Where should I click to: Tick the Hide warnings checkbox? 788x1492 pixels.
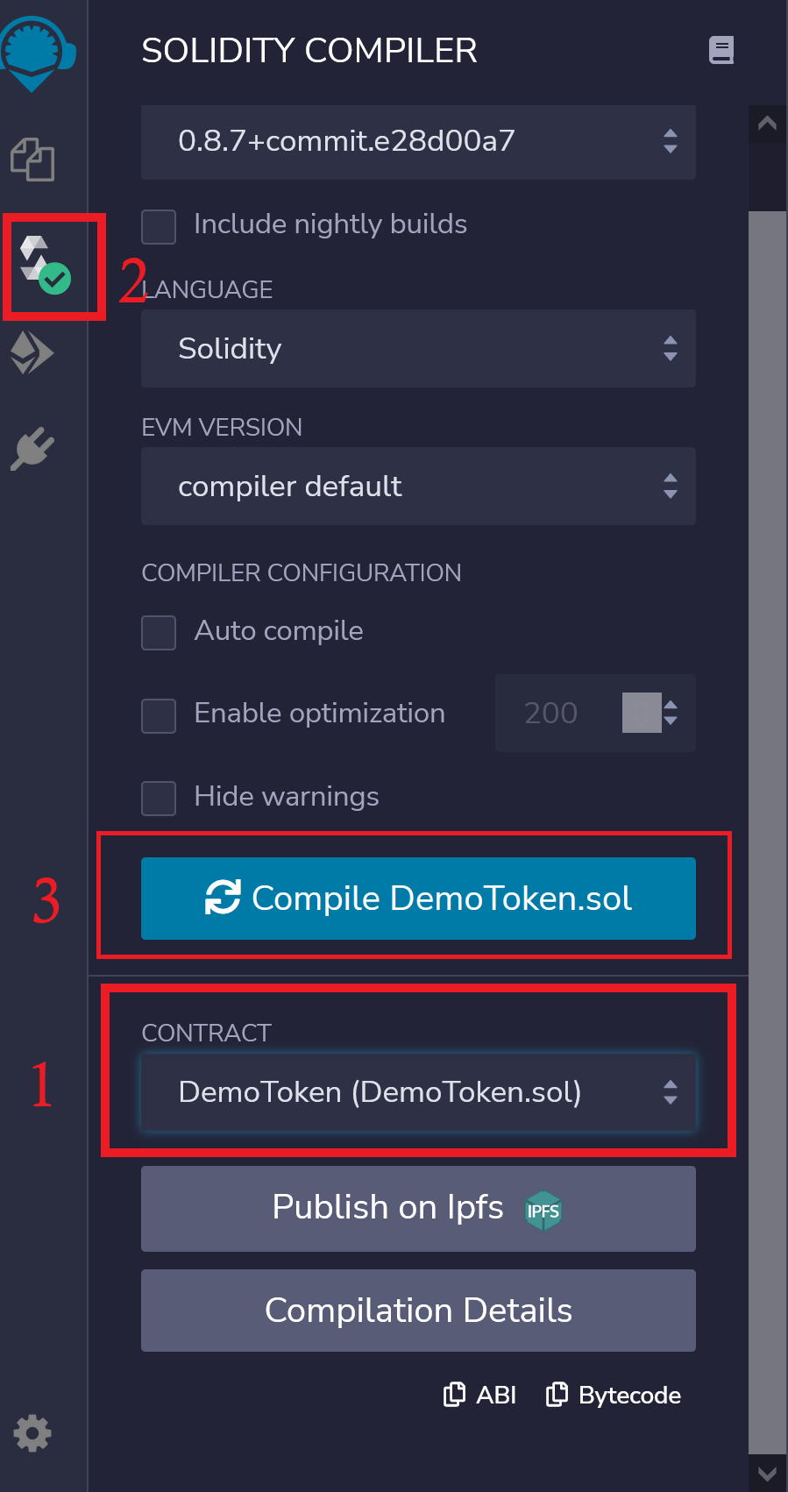point(159,799)
